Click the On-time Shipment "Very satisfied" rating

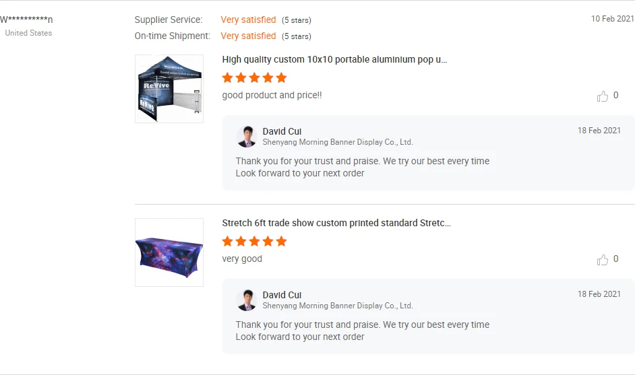pos(248,36)
